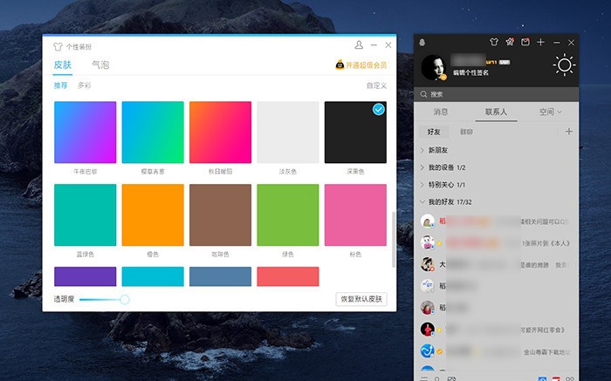The height and width of the screenshot is (381, 611).
Task: Switch to the 气泡 tab
Action: click(x=100, y=65)
